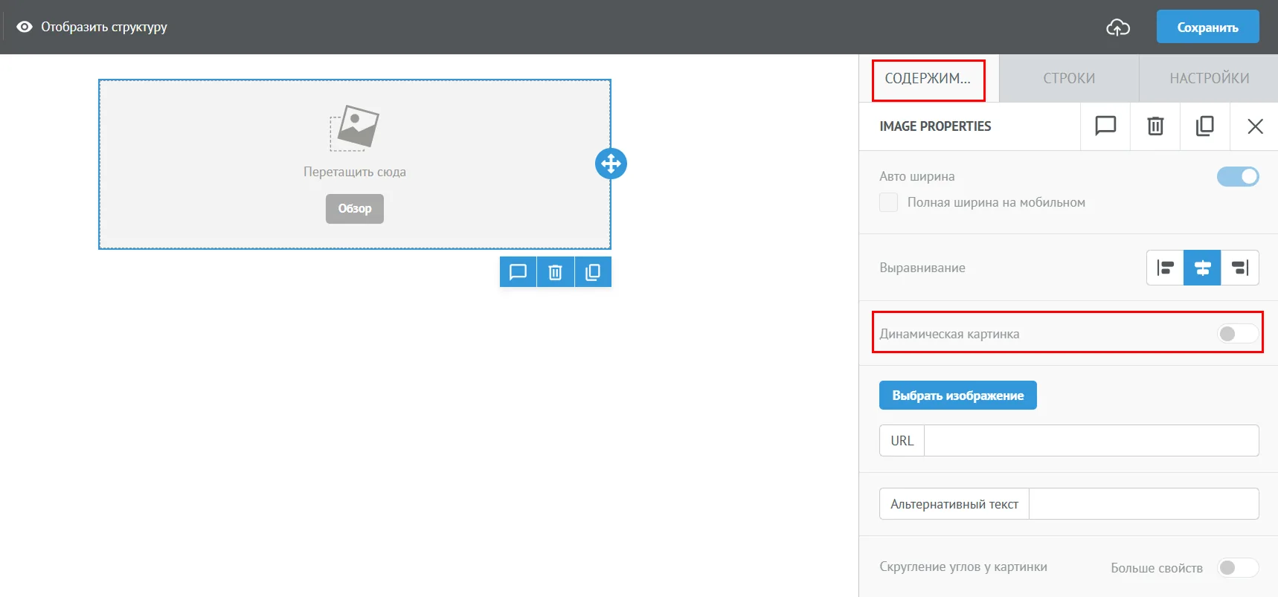Toggle the Авто ширина switch
The height and width of the screenshot is (597, 1278).
(x=1238, y=176)
